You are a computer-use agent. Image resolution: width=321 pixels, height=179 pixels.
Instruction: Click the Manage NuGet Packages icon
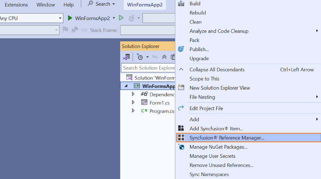[181, 147]
